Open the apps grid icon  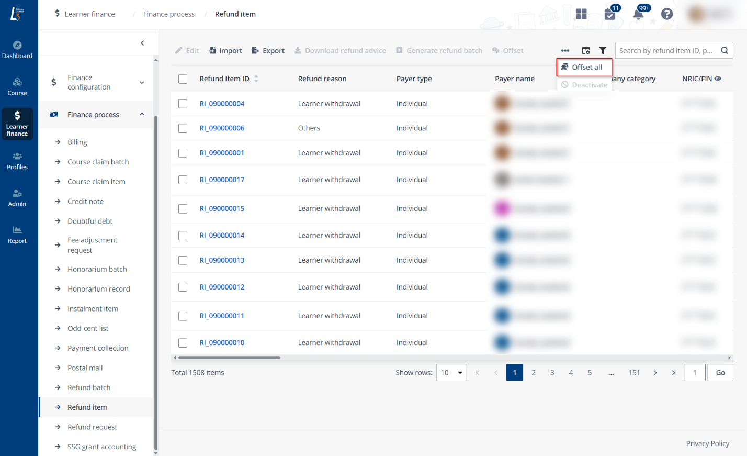click(x=581, y=14)
